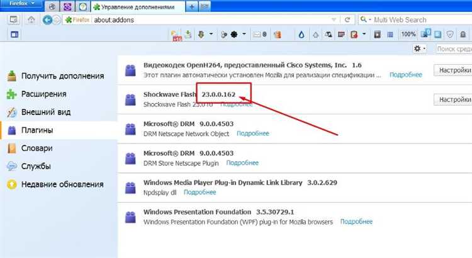Click the Windows Media Player Plug-in name

tap(223, 182)
